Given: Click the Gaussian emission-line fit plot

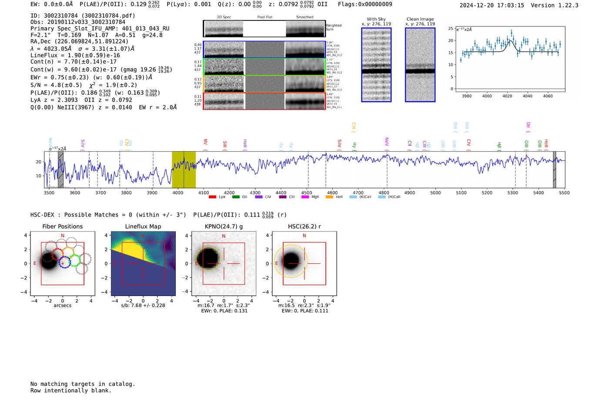Looking at the screenshot, I should pyautogui.click(x=510, y=59).
